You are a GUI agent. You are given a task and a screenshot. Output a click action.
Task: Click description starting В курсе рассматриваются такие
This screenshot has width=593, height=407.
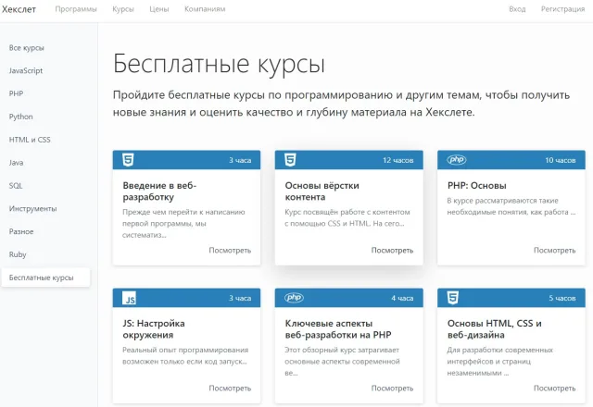(x=511, y=206)
